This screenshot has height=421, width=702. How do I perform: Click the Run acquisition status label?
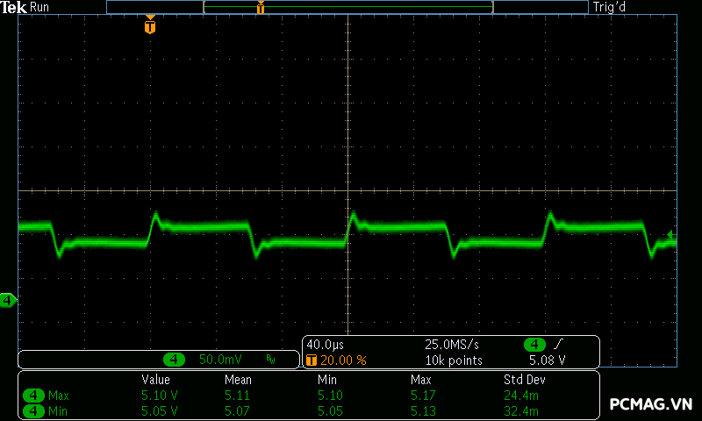pos(40,7)
